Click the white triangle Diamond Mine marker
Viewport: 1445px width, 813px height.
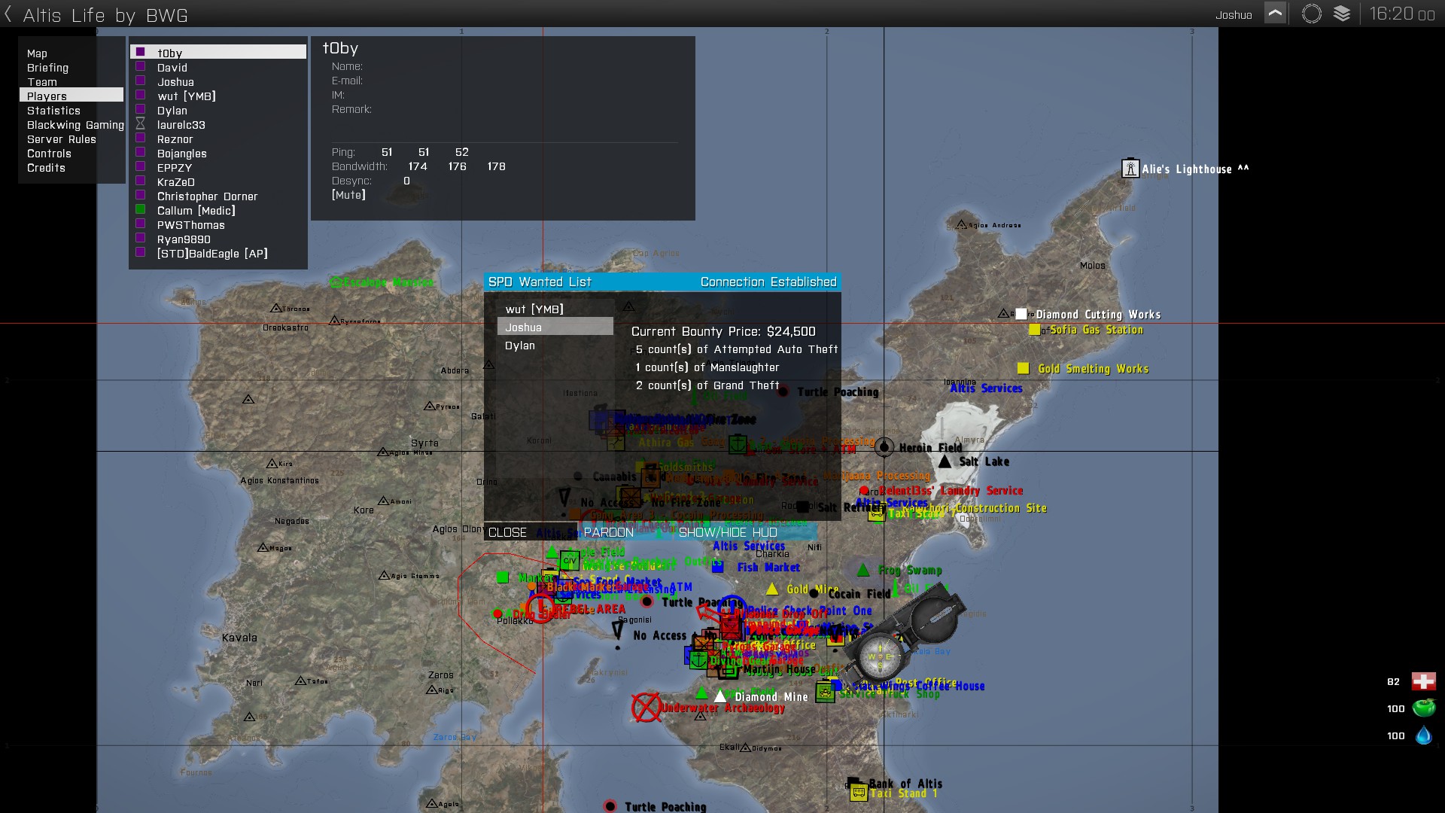coord(720,697)
